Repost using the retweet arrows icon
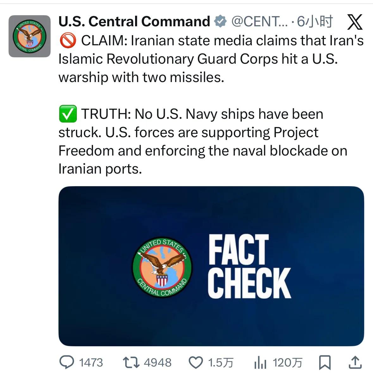 tap(131, 362)
